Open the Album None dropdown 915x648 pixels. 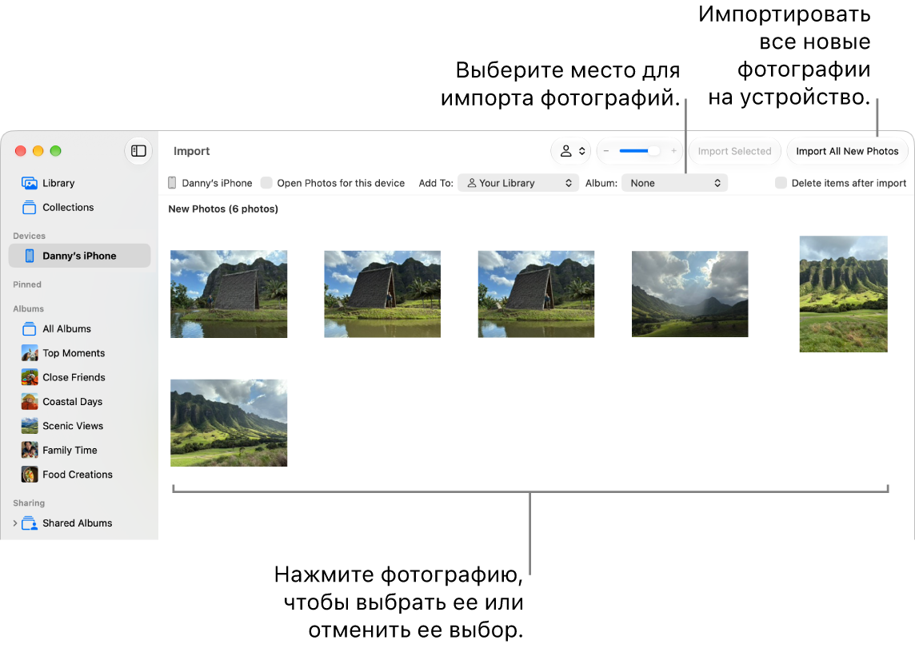674,183
